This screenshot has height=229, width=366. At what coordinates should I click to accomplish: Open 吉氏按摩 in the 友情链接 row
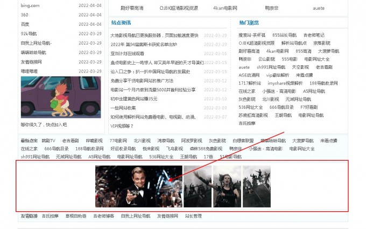pyautogui.click(x=50, y=216)
